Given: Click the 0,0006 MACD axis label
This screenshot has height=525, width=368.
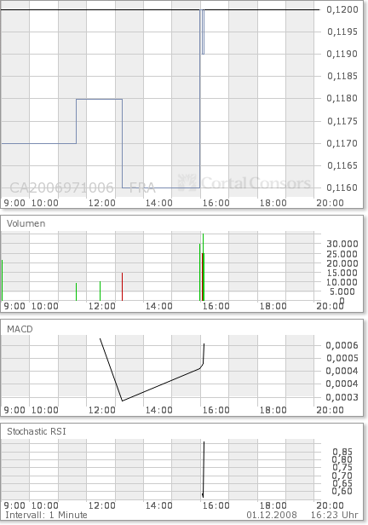Looking at the screenshot, I should [342, 345].
